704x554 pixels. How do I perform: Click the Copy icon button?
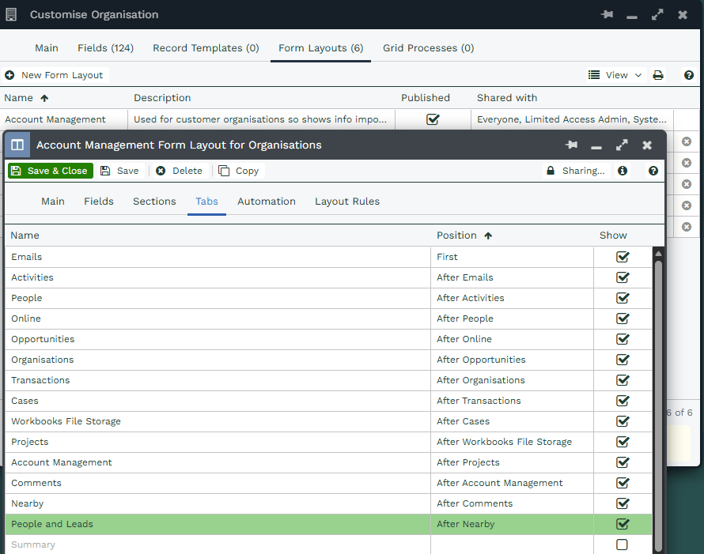[x=239, y=171]
